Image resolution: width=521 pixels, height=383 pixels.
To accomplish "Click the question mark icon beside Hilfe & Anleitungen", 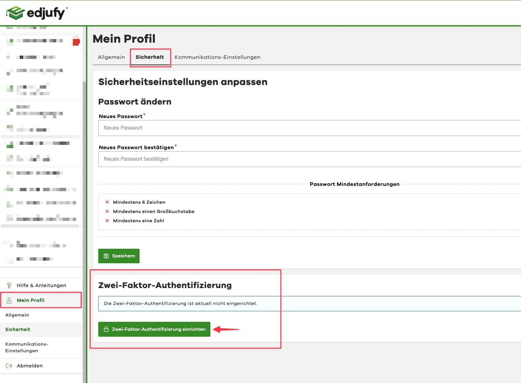I will click(9, 285).
